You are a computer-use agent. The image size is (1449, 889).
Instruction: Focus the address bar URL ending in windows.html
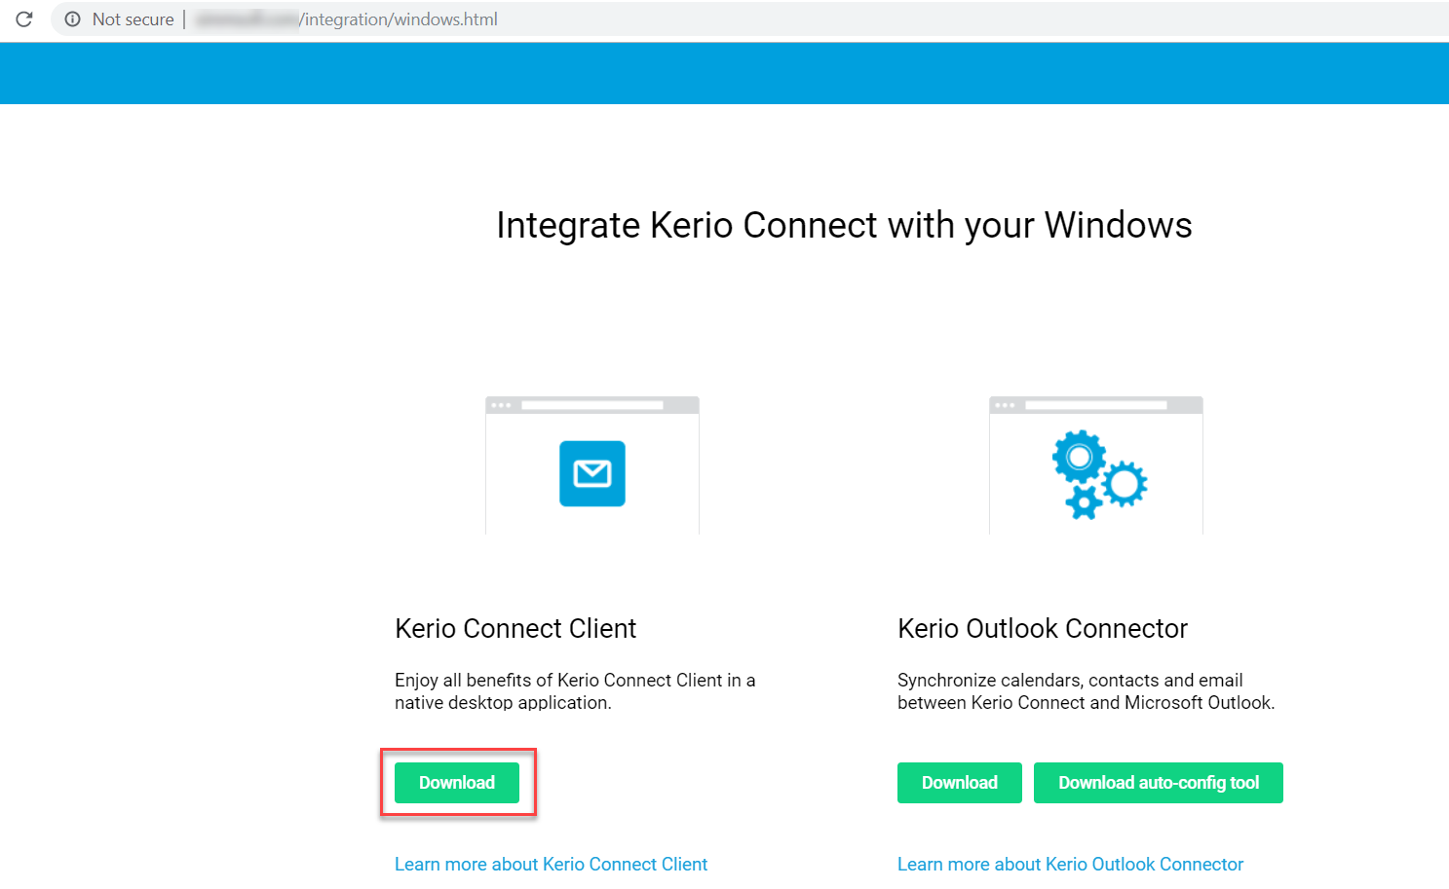click(346, 19)
